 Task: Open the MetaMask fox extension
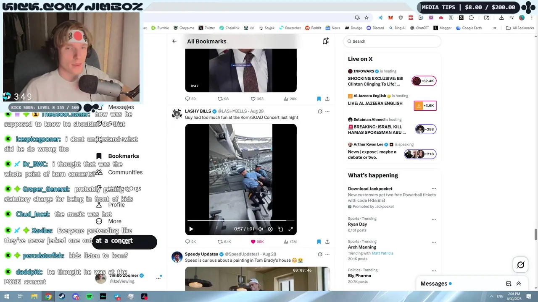390,18
